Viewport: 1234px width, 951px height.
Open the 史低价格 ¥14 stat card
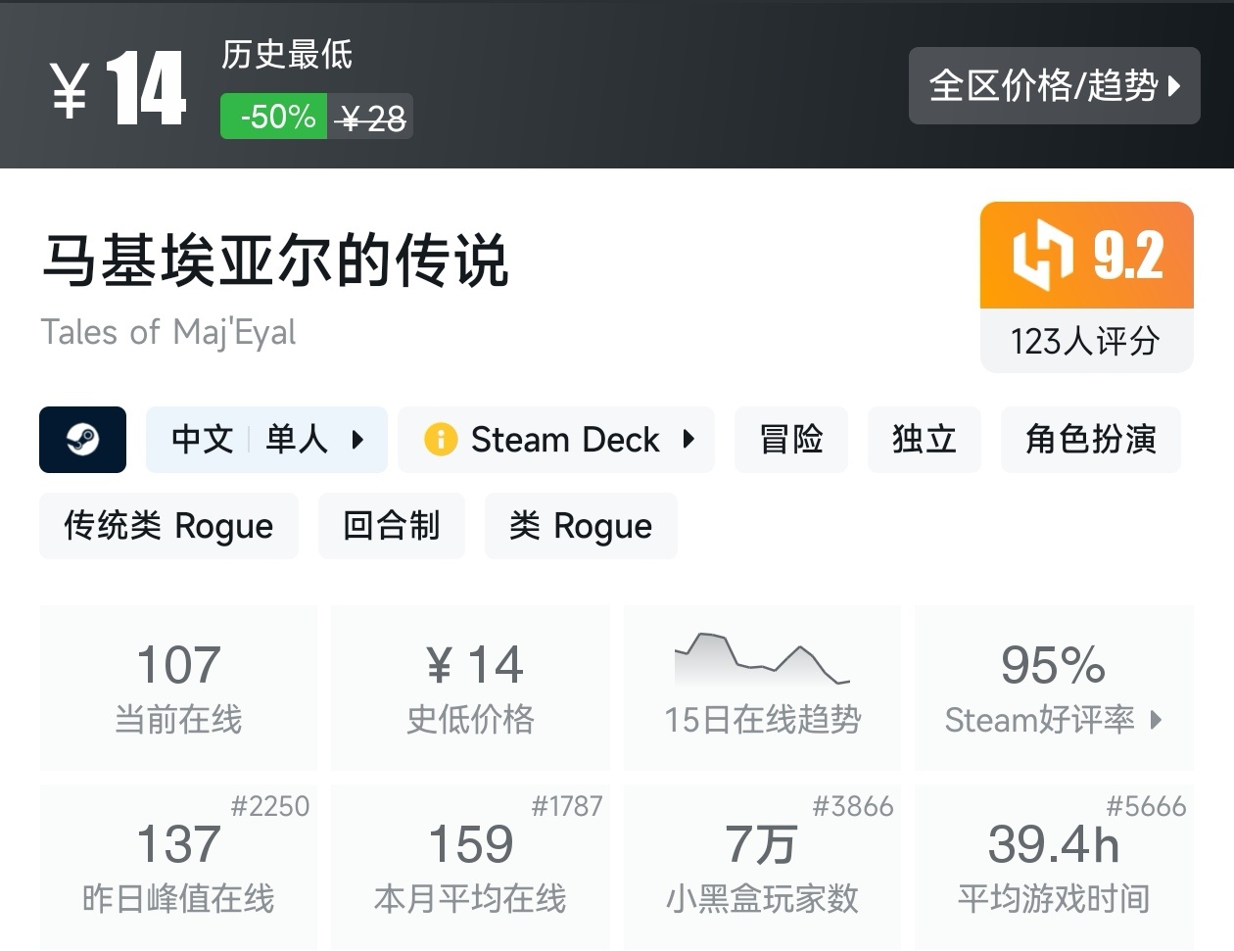(470, 687)
